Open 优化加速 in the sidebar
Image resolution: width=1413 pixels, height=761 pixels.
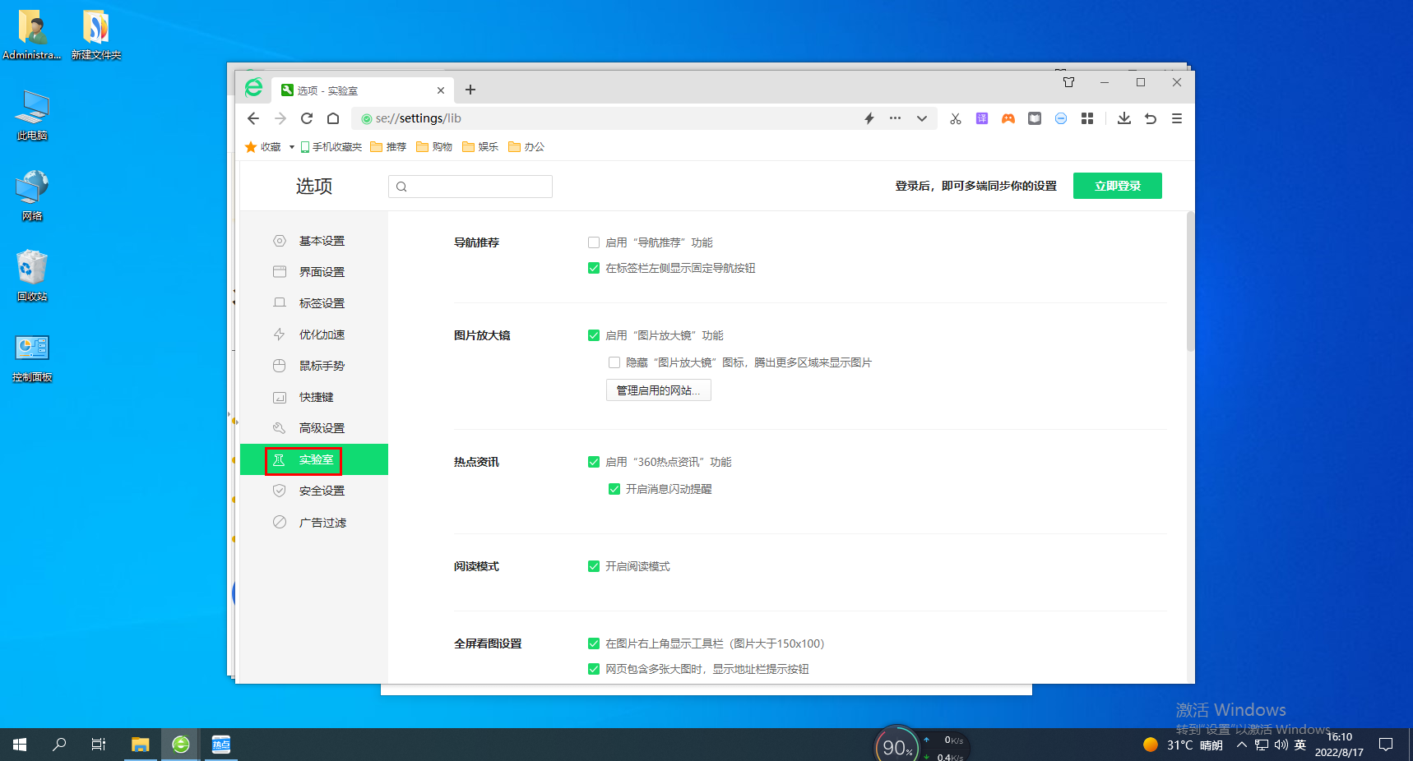(x=314, y=334)
